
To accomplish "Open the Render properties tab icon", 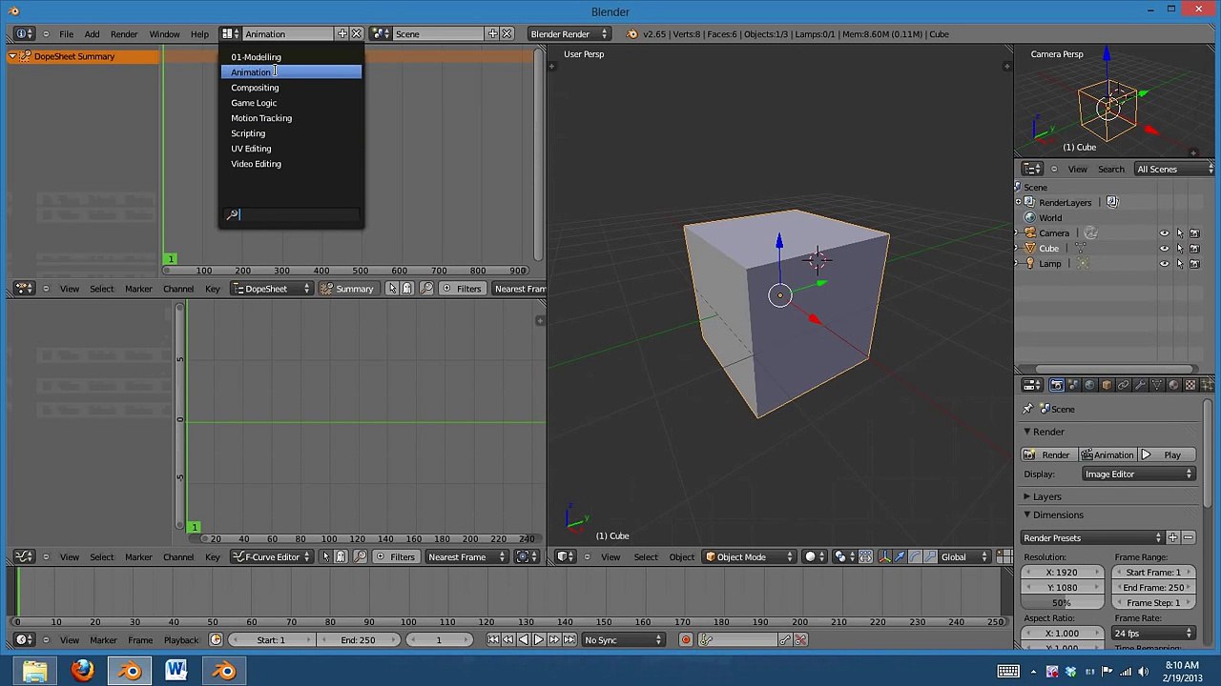I will (x=1057, y=385).
